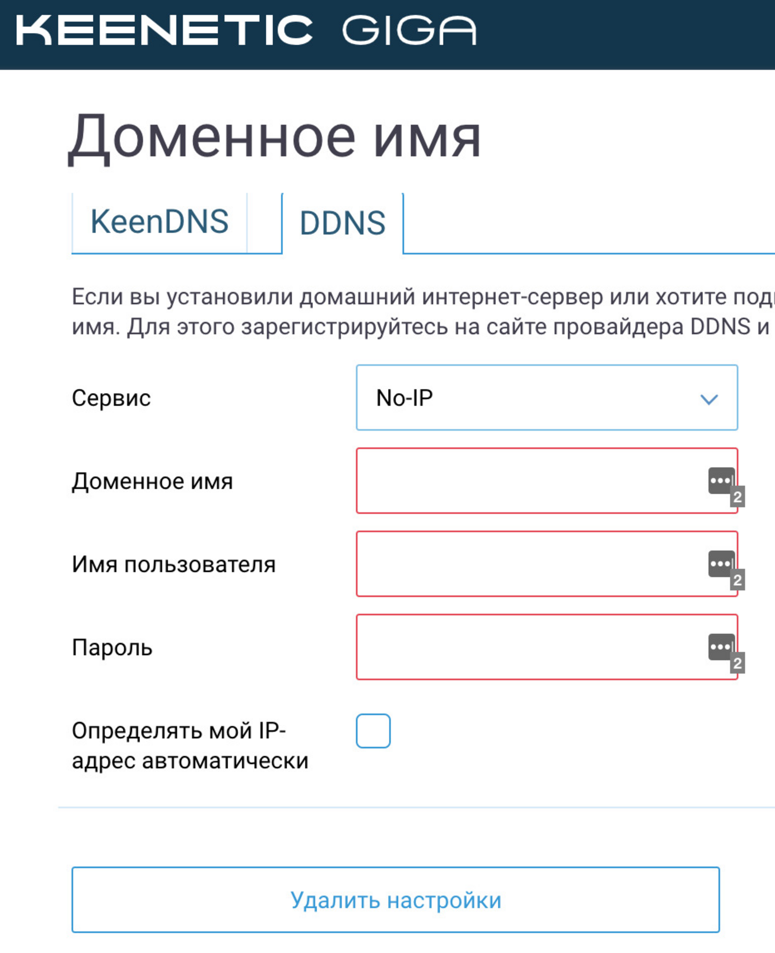Click password manager icon in Имя пользователя field
Screen dimensions: 775x953
721,564
